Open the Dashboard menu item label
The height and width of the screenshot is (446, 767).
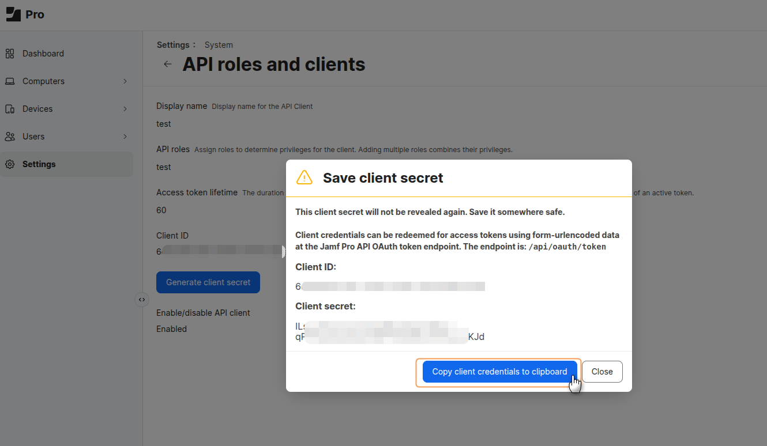coord(43,54)
